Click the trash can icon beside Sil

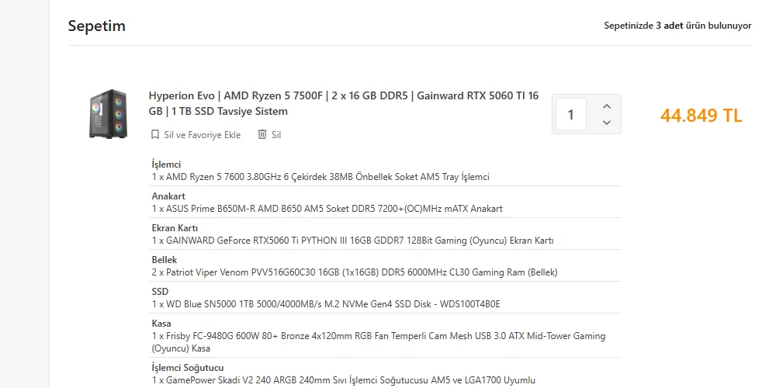coord(262,134)
